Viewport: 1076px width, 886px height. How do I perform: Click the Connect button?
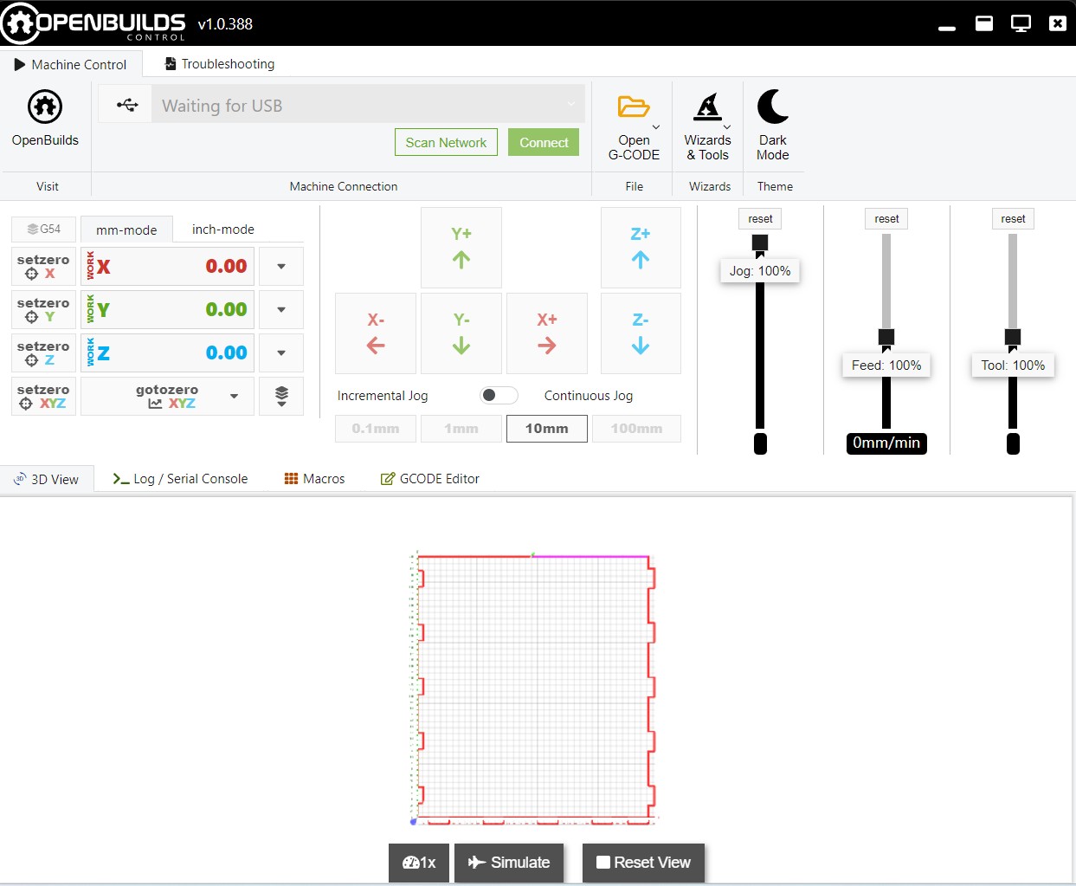(544, 143)
